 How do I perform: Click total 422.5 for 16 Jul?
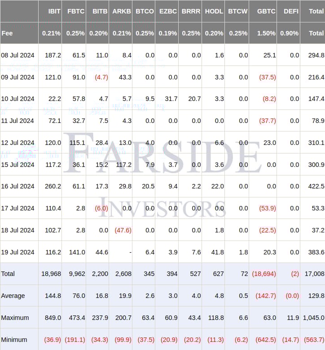tap(316, 186)
